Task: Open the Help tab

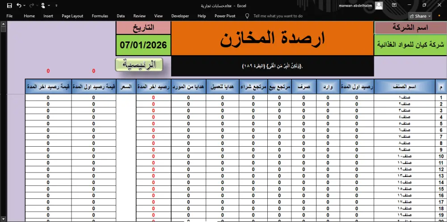Action: click(202, 16)
